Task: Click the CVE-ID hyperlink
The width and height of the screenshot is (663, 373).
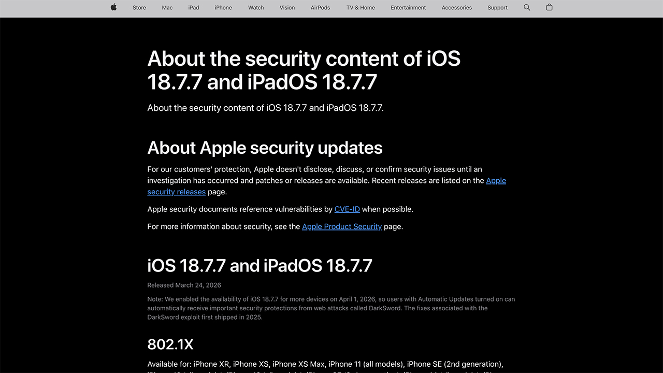Action: coord(347,209)
